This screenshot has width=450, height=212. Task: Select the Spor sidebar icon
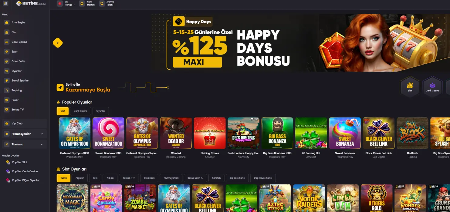[7, 51]
